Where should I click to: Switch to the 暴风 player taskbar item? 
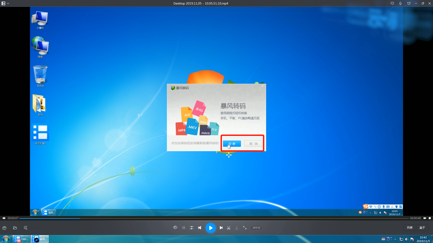(x=40, y=239)
